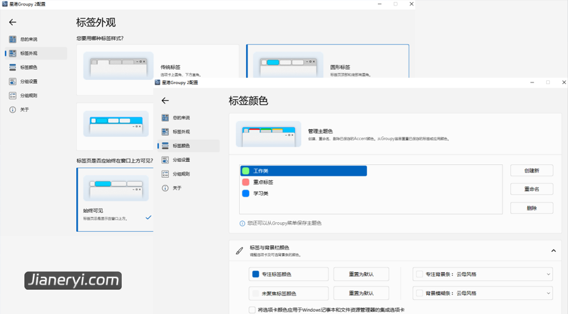Image resolution: width=568 pixels, height=314 pixels.
Task: Click 总的来说 icon in rear window sidebar
Action: pos(13,39)
